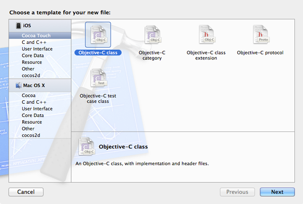The width and height of the screenshot is (303, 204).
Task: Click the highlighted Objective-C class label
Action: [x=98, y=53]
